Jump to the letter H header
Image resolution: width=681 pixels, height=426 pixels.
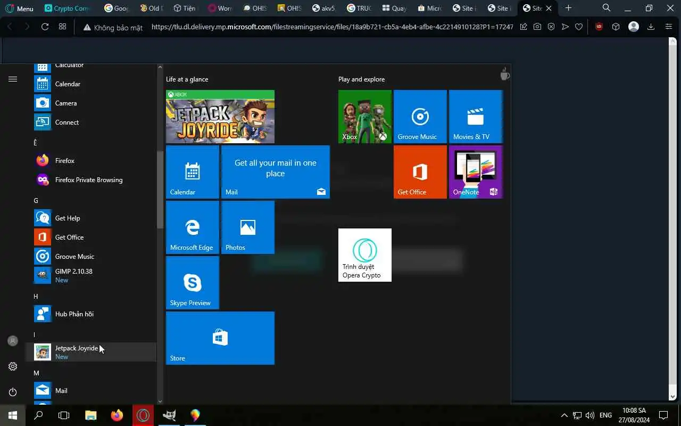(36, 296)
